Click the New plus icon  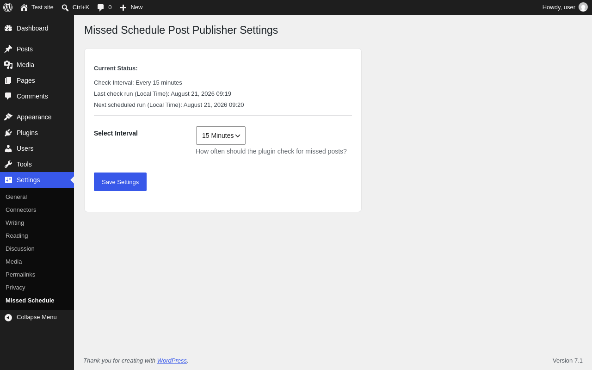tap(123, 7)
